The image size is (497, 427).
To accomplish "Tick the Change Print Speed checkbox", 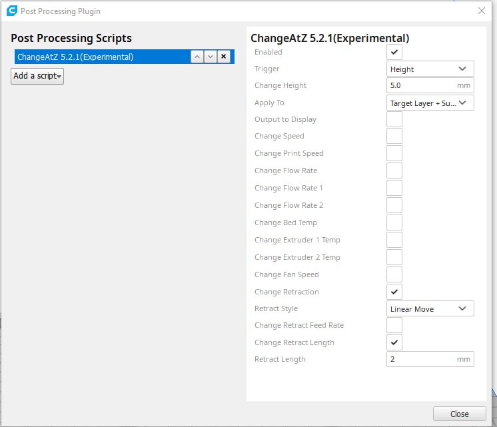I will coord(394,153).
